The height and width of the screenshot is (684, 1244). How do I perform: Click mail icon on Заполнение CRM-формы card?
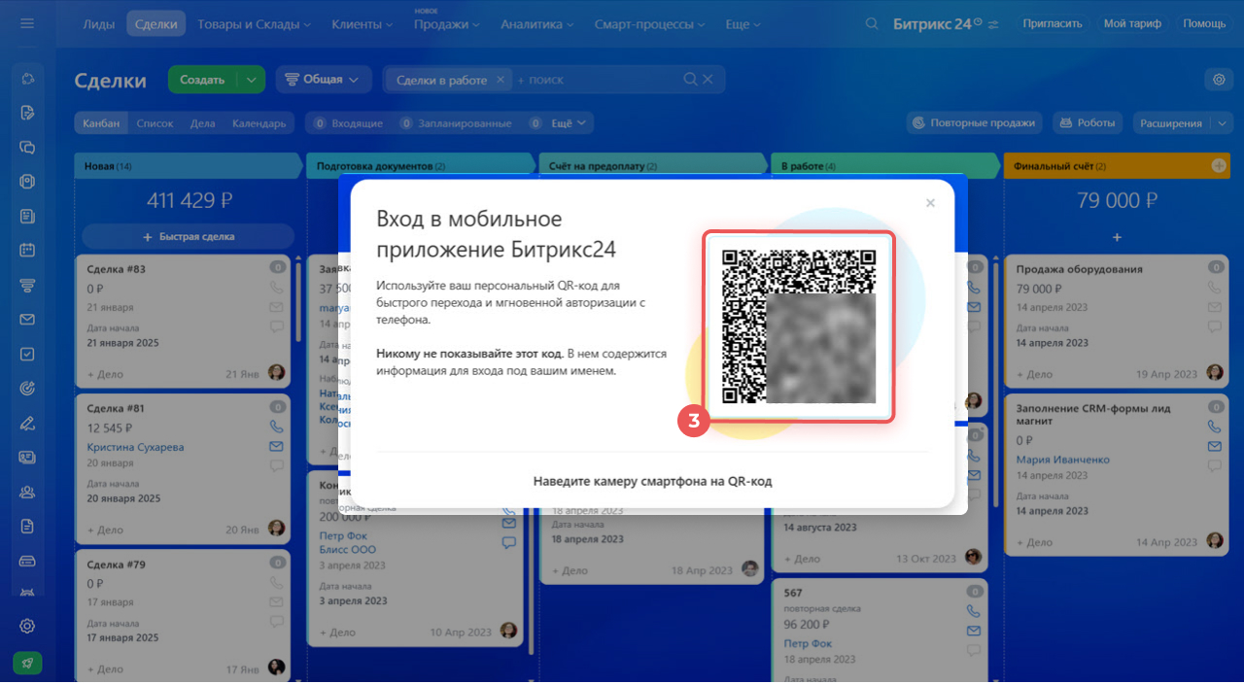1215,446
